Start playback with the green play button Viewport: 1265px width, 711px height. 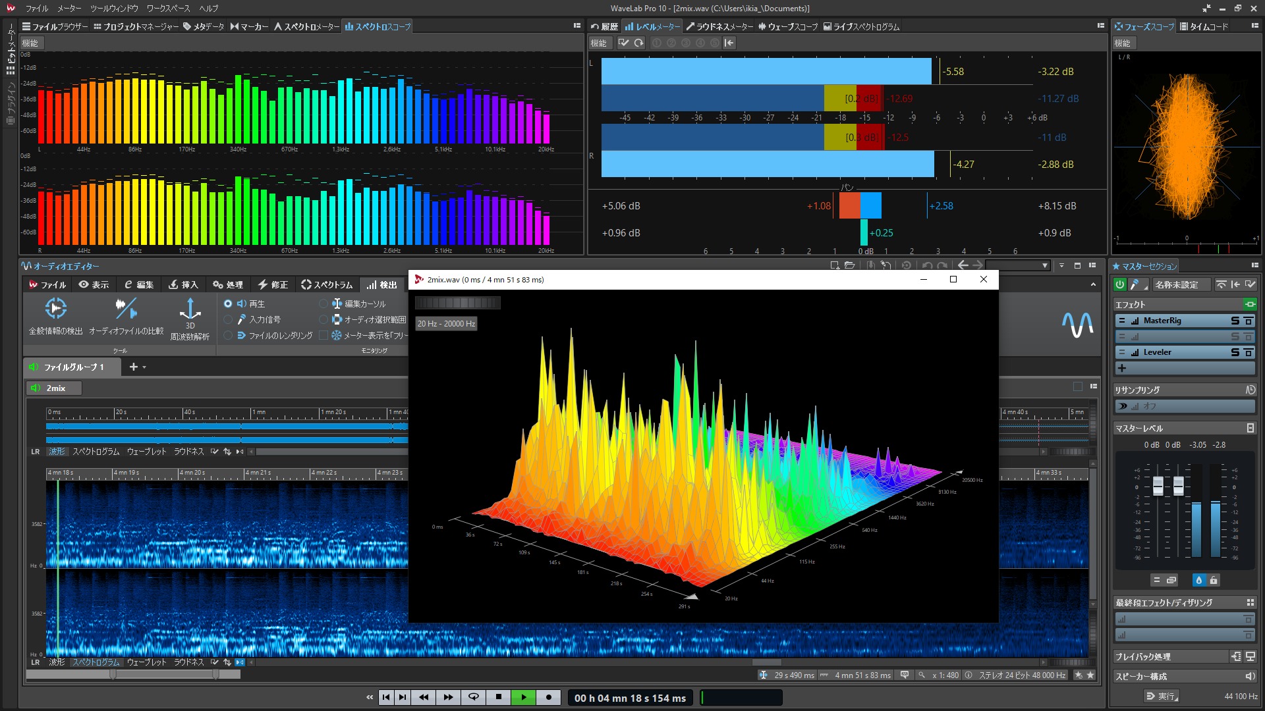(524, 697)
